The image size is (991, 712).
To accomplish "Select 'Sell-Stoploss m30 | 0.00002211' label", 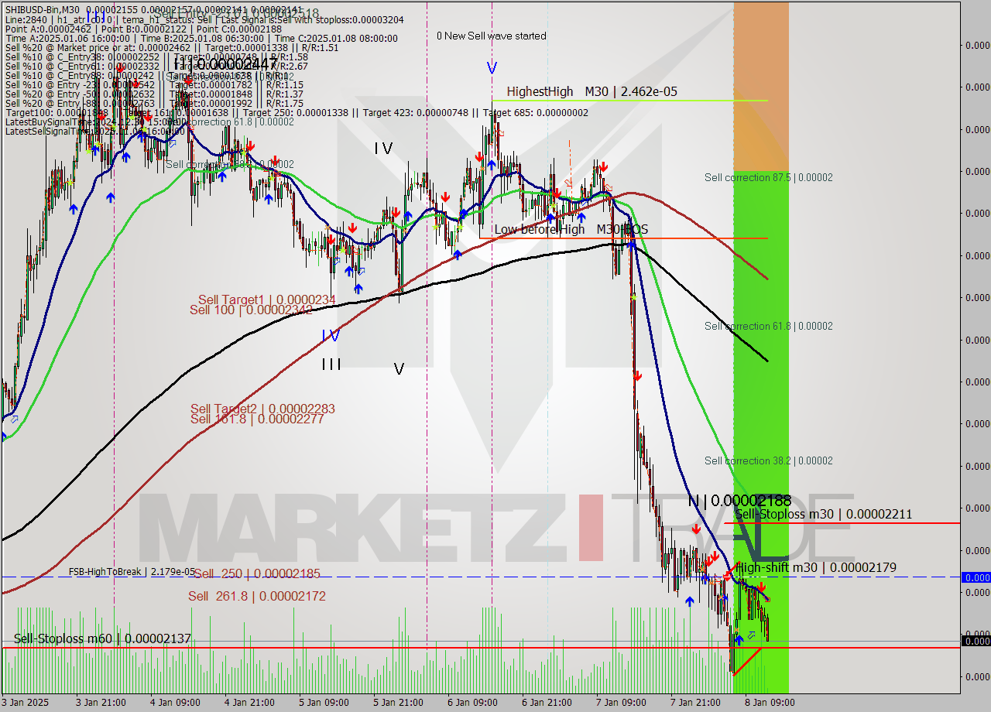I will point(824,514).
